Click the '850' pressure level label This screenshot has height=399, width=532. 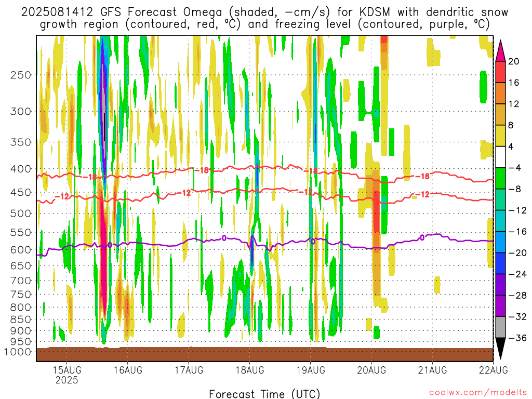click(21, 320)
